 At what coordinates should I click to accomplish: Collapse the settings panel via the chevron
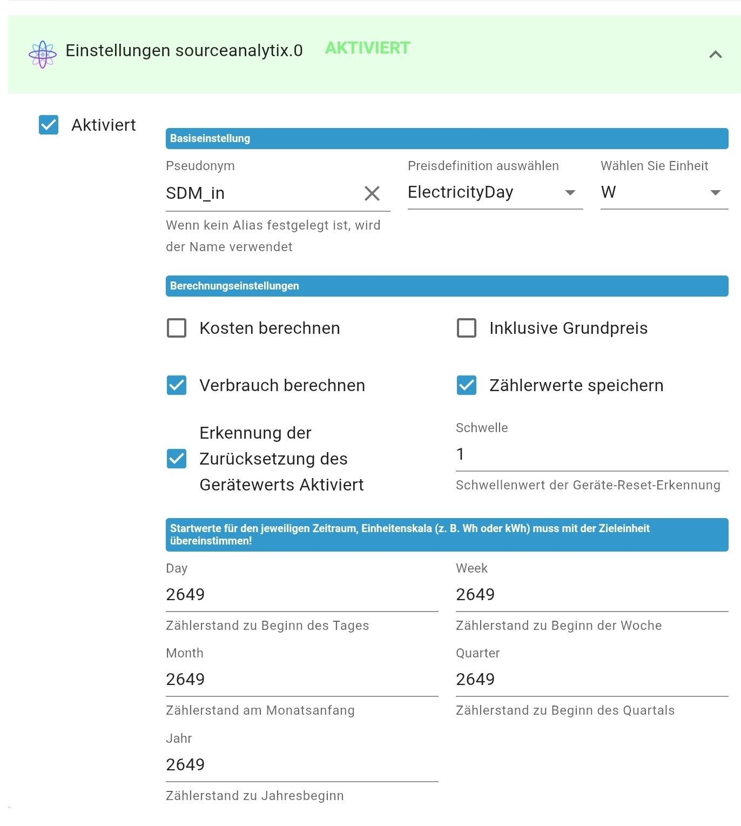tap(715, 55)
